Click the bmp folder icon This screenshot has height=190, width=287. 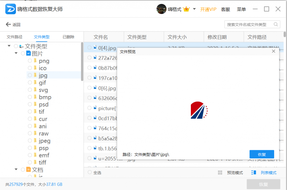click(x=35, y=97)
